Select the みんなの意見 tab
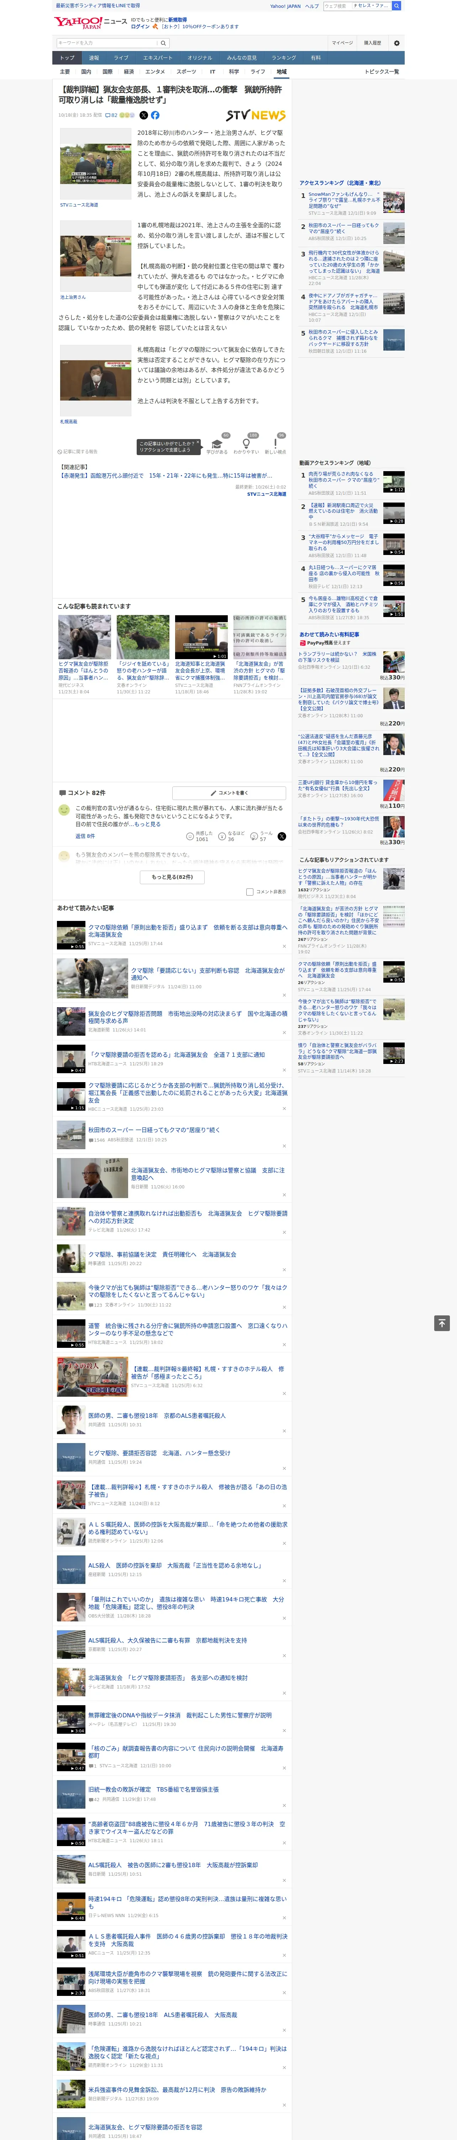The height and width of the screenshot is (2140, 457). tap(242, 57)
